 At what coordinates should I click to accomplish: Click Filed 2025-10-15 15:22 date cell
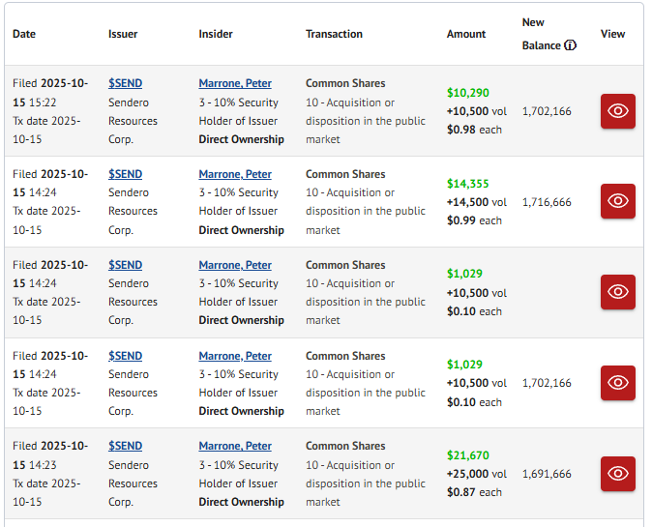50,111
